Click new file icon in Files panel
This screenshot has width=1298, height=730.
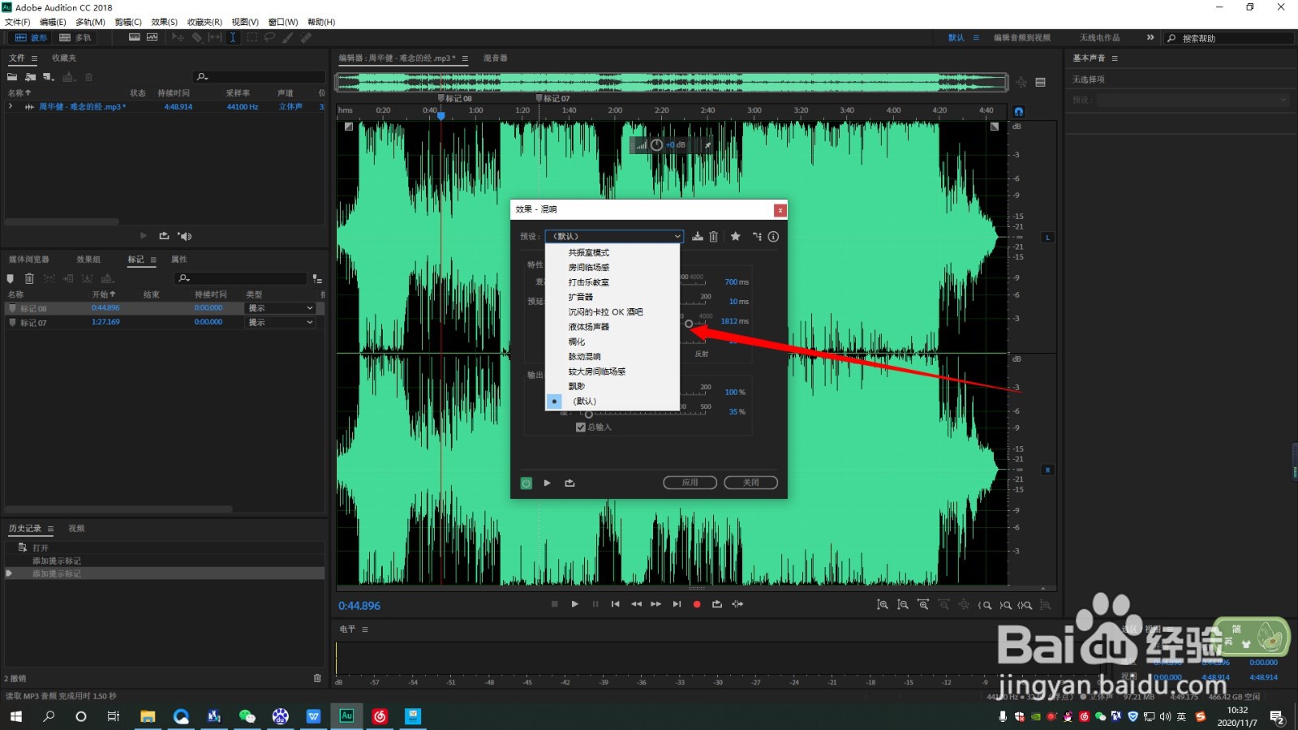49,77
